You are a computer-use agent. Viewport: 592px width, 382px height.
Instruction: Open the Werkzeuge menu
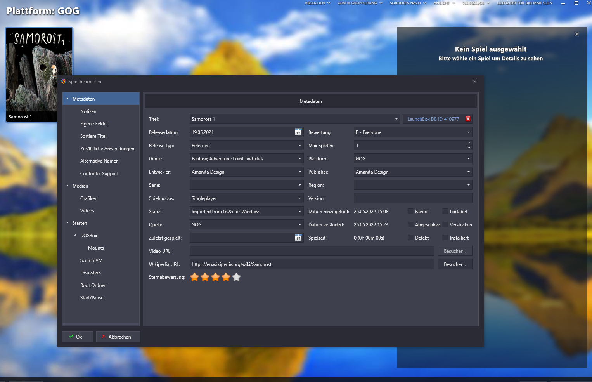476,3
